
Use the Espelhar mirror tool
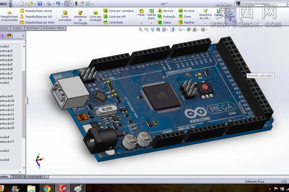pyautogui.click(x=186, y=22)
